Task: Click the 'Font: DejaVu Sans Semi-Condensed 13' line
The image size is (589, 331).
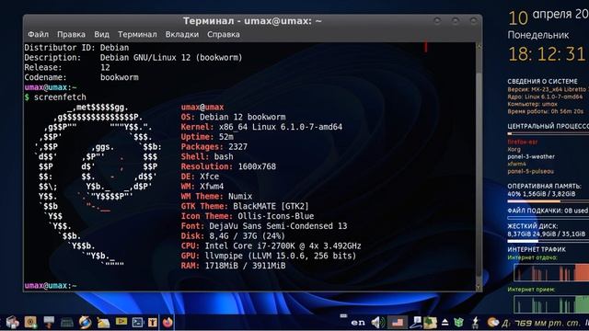Action: tap(264, 226)
